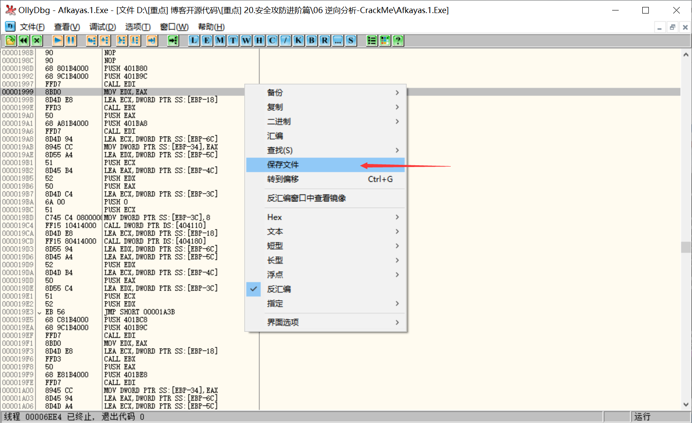Click the Go to address green icon
692x423 pixels.
173,41
